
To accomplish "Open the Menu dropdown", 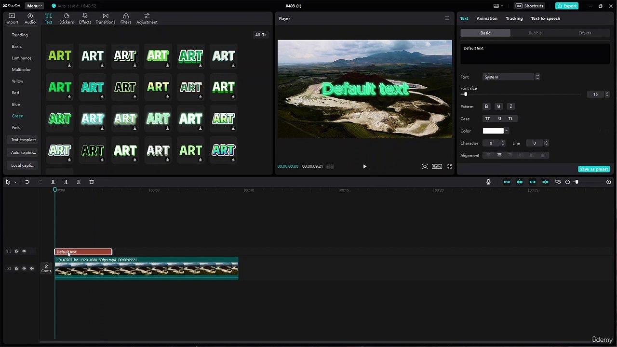I will [x=34, y=6].
